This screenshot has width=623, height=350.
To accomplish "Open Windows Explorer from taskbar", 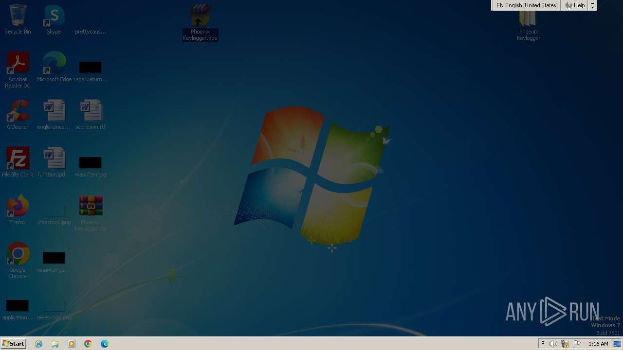I will pyautogui.click(x=55, y=344).
